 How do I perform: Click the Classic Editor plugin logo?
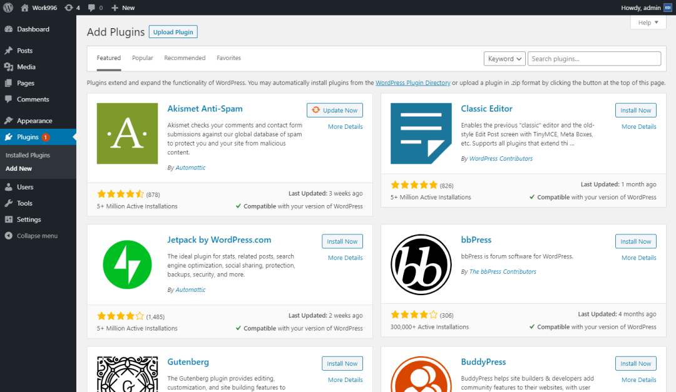click(x=421, y=134)
